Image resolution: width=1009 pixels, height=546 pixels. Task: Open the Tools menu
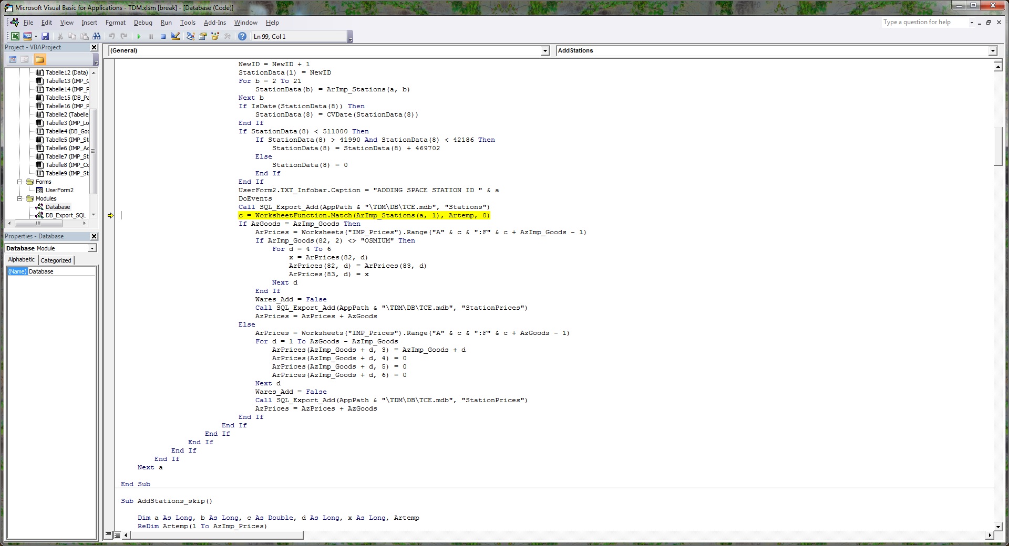pos(188,23)
